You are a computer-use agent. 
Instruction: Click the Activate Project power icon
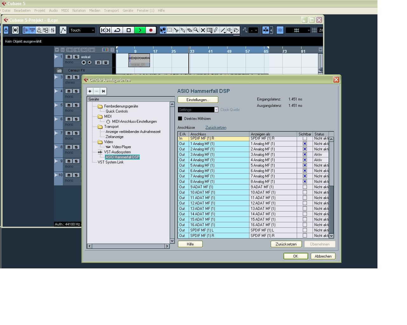coord(6,30)
